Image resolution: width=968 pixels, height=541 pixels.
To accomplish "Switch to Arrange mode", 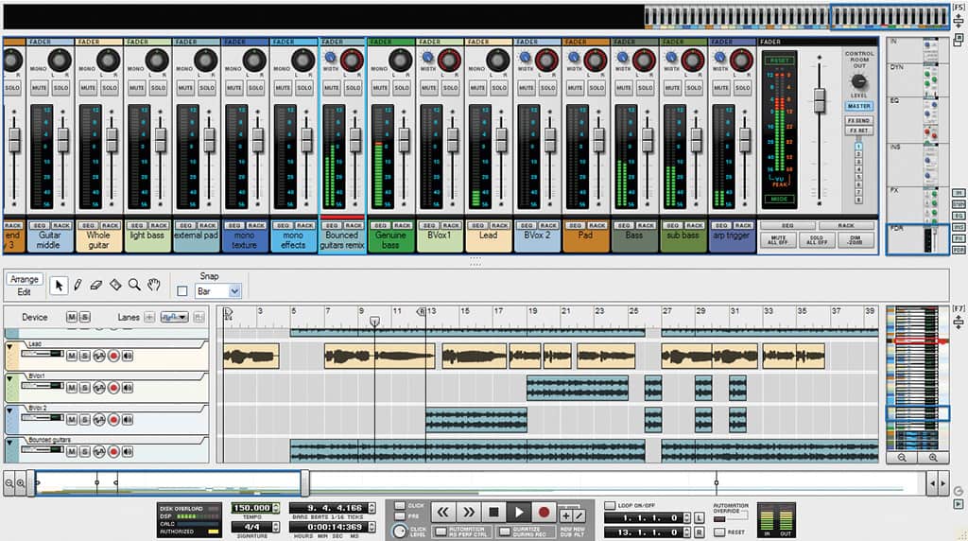I will point(24,279).
